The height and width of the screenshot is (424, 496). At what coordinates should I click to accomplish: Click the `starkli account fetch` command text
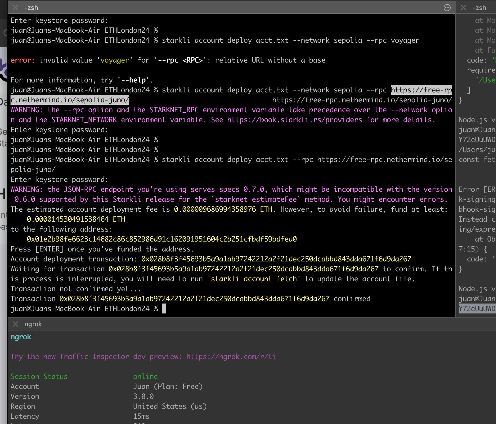pyautogui.click(x=254, y=279)
